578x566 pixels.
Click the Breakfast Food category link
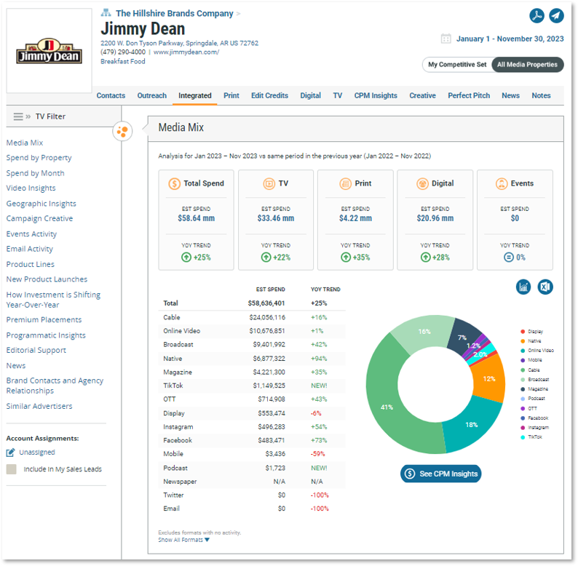(123, 62)
